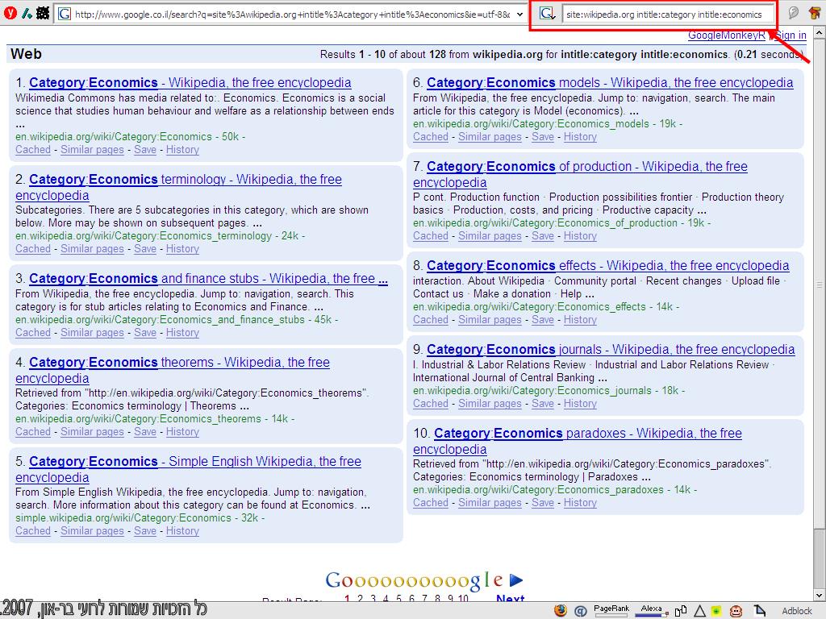Image resolution: width=826 pixels, height=619 pixels.
Task: Click Cached under Economics and finance stubs
Action: (x=33, y=333)
